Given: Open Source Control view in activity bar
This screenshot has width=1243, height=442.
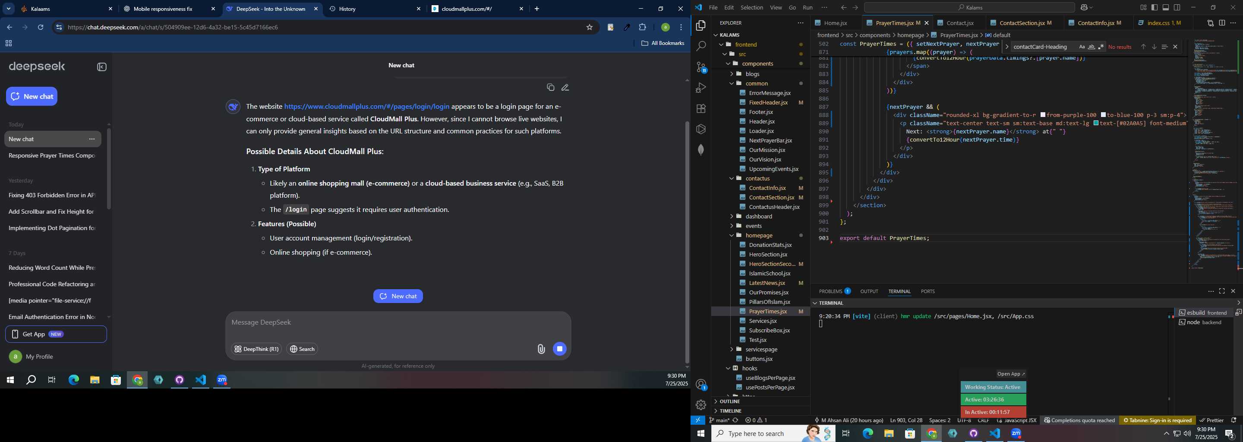Looking at the screenshot, I should tap(700, 67).
